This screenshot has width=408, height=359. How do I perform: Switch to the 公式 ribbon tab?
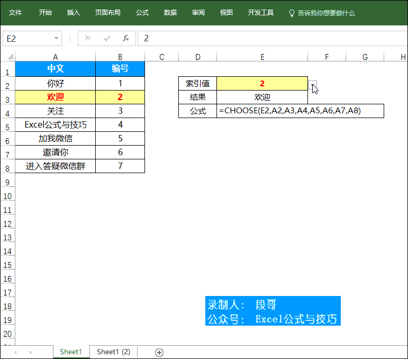click(142, 13)
